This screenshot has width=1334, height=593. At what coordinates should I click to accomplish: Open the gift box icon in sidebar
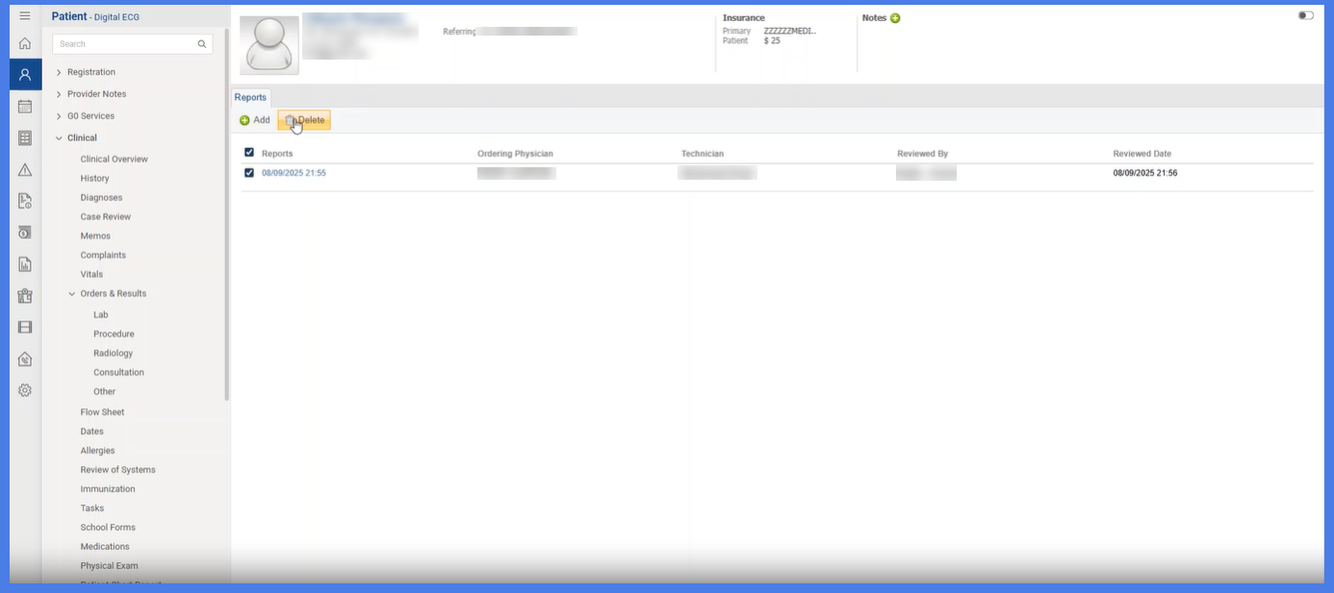25,296
